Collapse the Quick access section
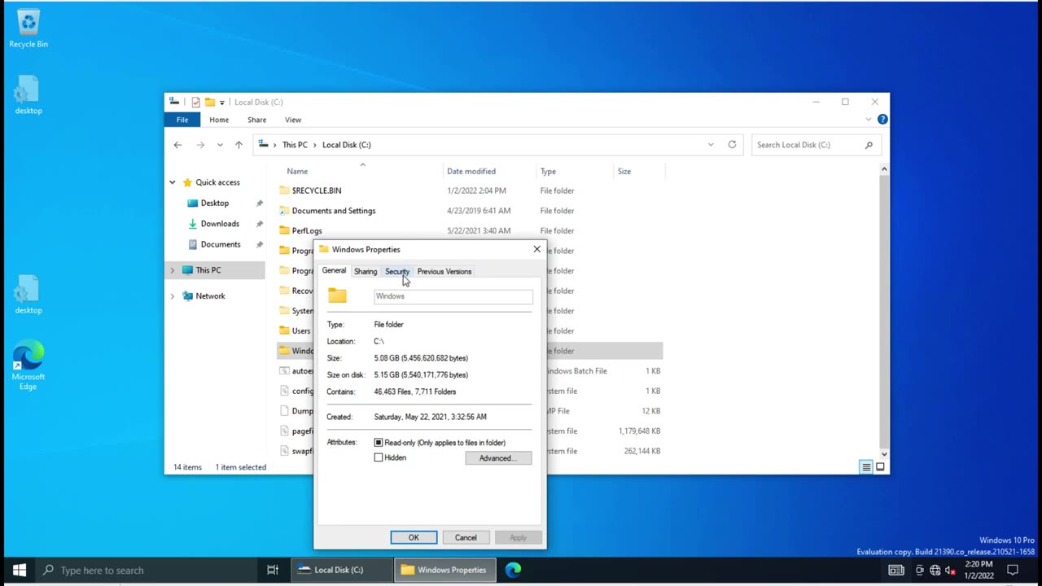Viewport: 1042px width, 586px height. (172, 181)
